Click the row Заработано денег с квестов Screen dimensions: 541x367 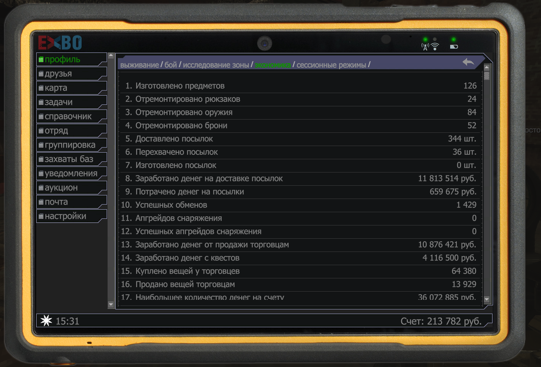pyautogui.click(x=300, y=258)
